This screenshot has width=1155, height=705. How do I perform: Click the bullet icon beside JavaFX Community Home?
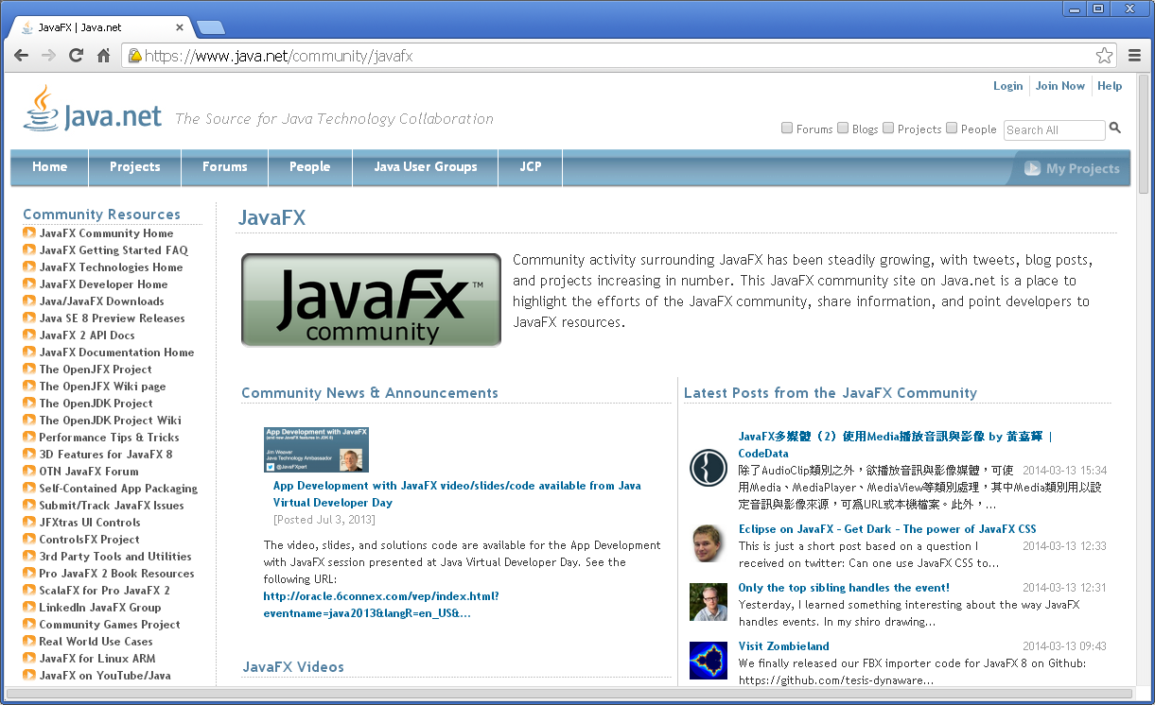point(29,233)
